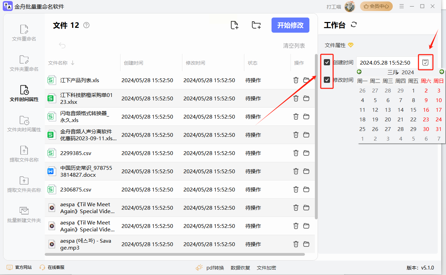Switch to 文件重命名 sidebar tab
The width and height of the screenshot is (446, 275).
[x=24, y=33]
